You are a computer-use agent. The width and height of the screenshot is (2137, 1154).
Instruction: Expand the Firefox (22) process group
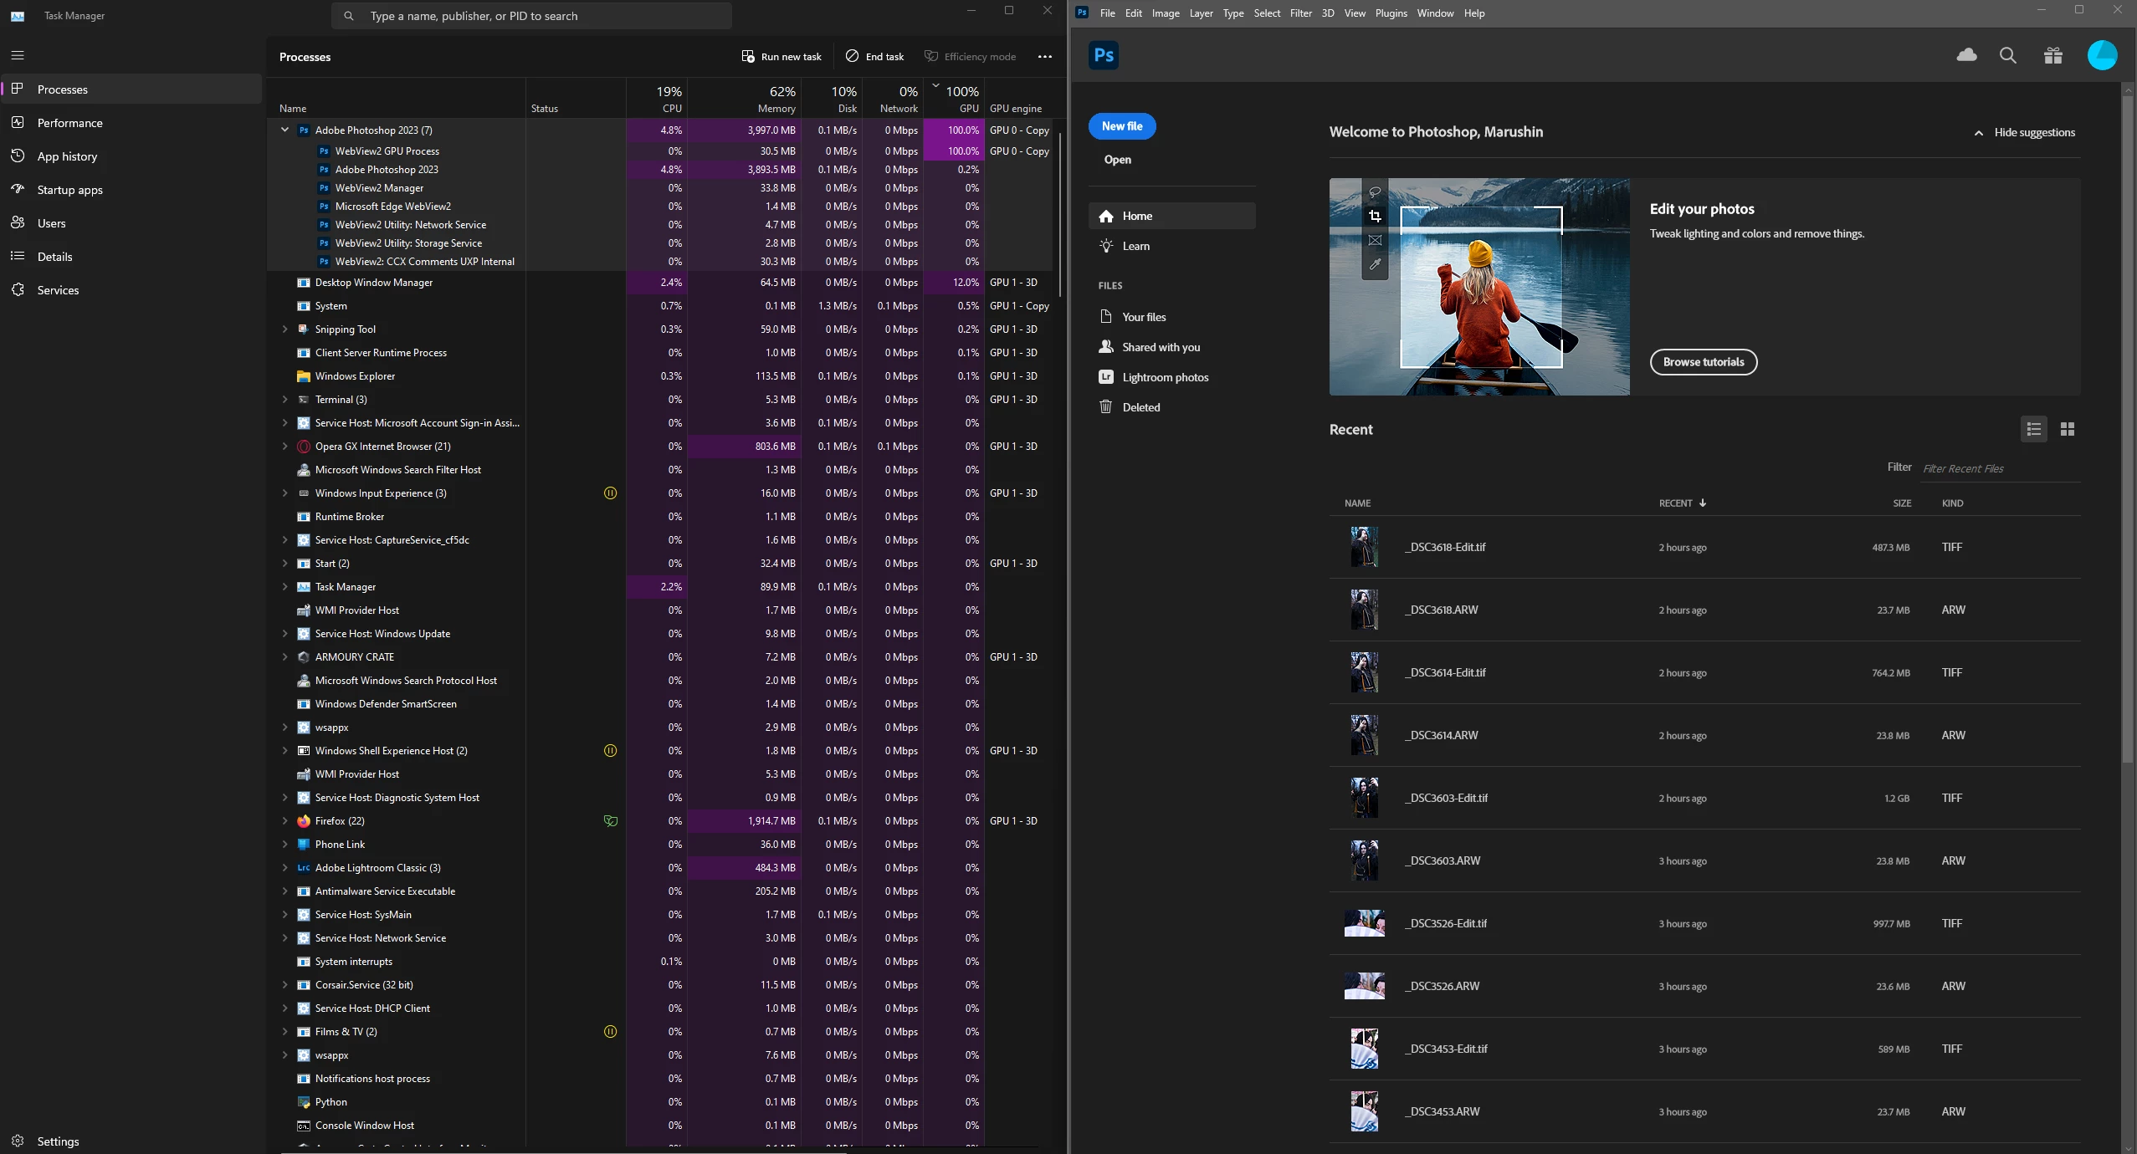[284, 821]
